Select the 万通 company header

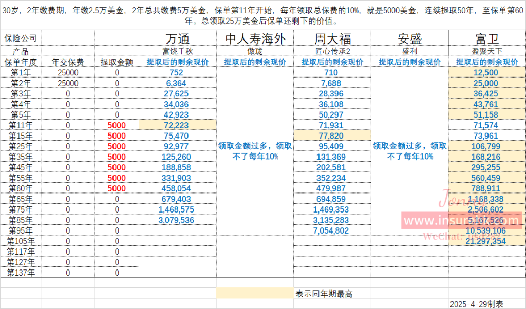tap(177, 38)
